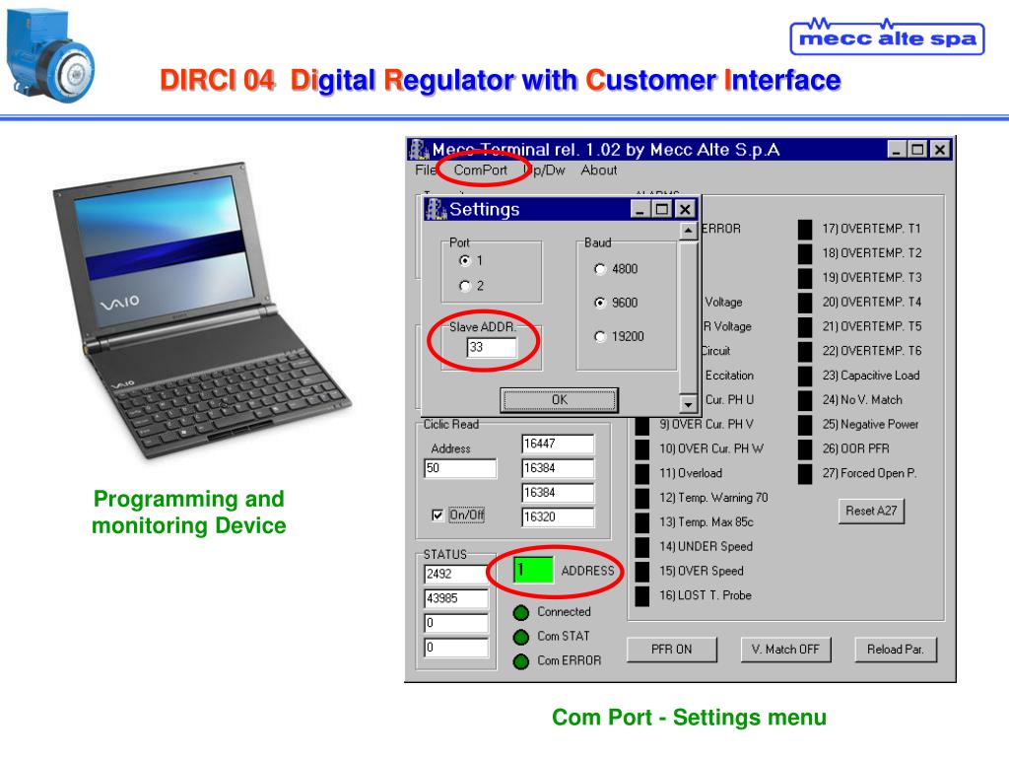Viewport: 1009px width, 757px height.
Task: Click the Ciclic Read field showing first 16384
Action: (558, 468)
